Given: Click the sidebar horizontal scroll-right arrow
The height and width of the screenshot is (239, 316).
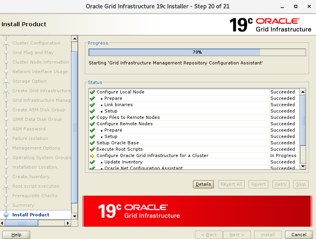Looking at the screenshot, I should [67, 223].
